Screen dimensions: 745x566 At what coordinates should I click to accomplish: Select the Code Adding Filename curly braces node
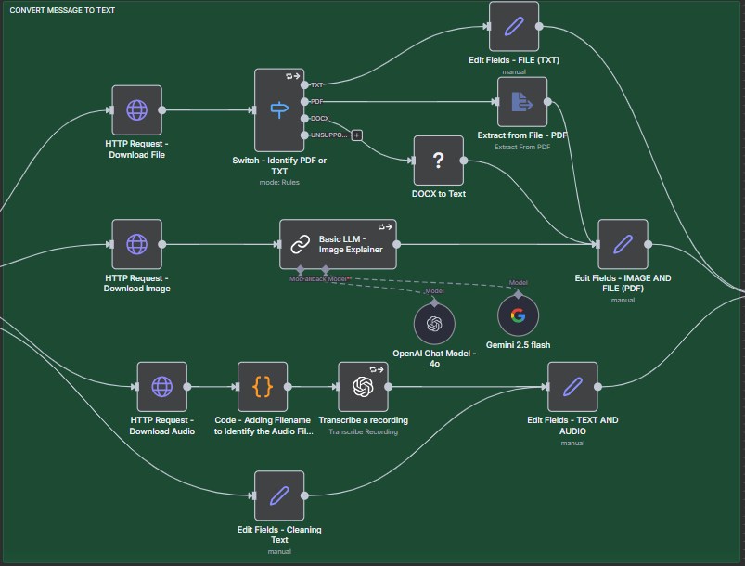[263, 386]
